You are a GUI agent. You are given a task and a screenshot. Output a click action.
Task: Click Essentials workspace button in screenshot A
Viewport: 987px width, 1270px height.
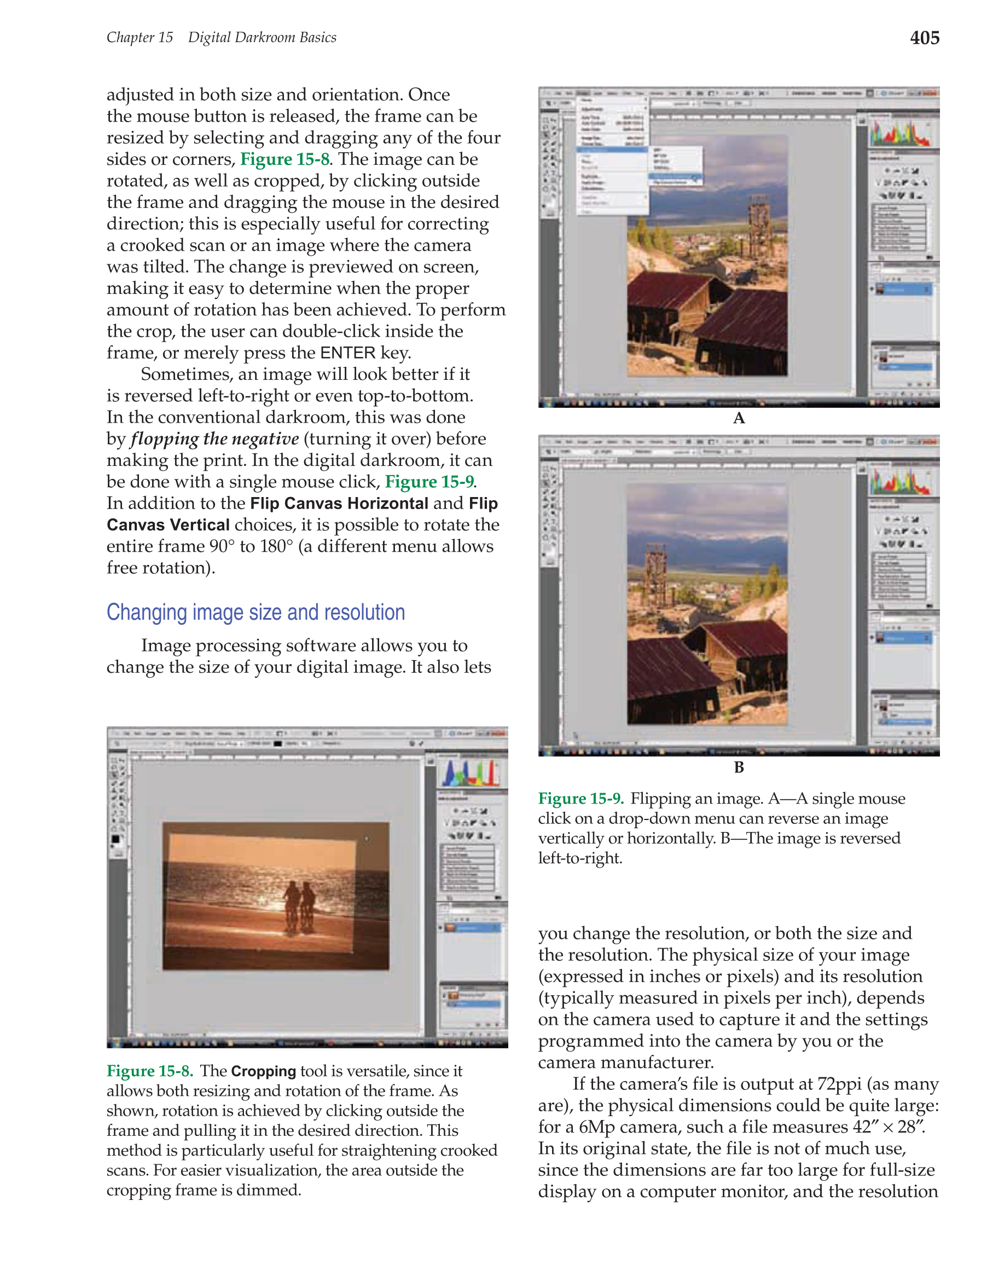[804, 93]
